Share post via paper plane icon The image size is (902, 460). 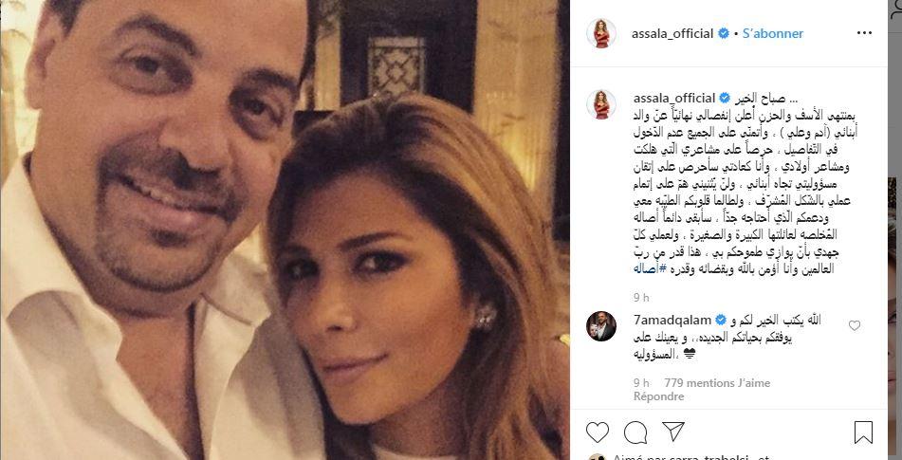point(673,432)
